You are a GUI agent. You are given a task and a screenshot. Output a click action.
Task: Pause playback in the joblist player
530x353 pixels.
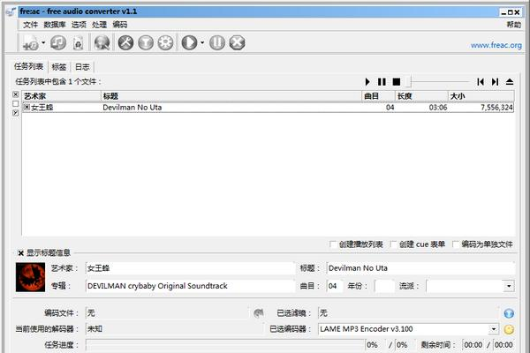[x=382, y=82]
